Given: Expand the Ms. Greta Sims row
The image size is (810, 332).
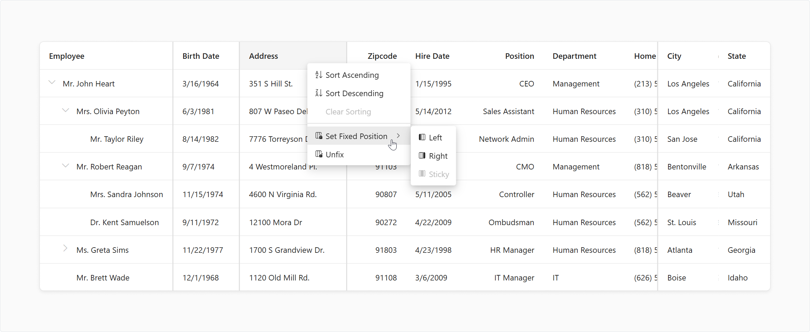Looking at the screenshot, I should [x=65, y=249].
